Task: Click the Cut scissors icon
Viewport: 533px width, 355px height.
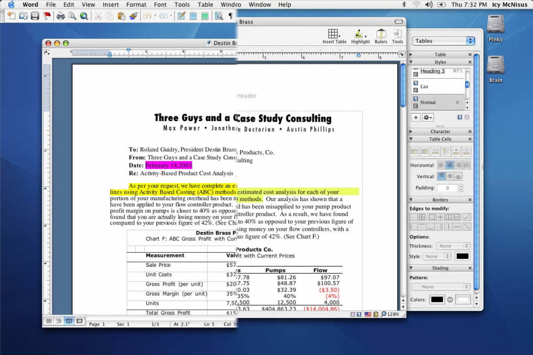Action: point(98,16)
